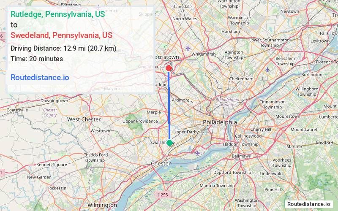Click the blue route line near Ardmore

[169, 100]
